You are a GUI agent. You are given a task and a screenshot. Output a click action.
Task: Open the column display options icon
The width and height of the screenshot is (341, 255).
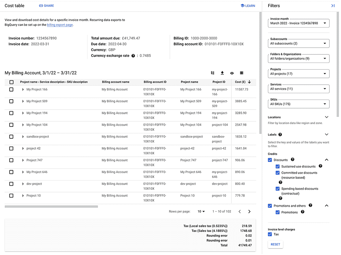point(241,73)
